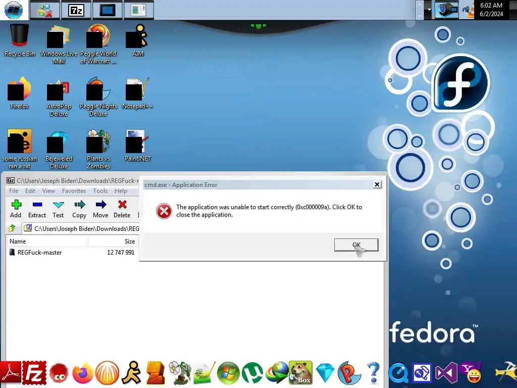
Task: Select the Peggle World of Warcraft icon
Action: 98,44
